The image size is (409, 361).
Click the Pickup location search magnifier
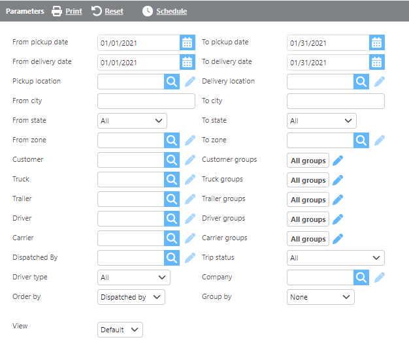coord(171,82)
